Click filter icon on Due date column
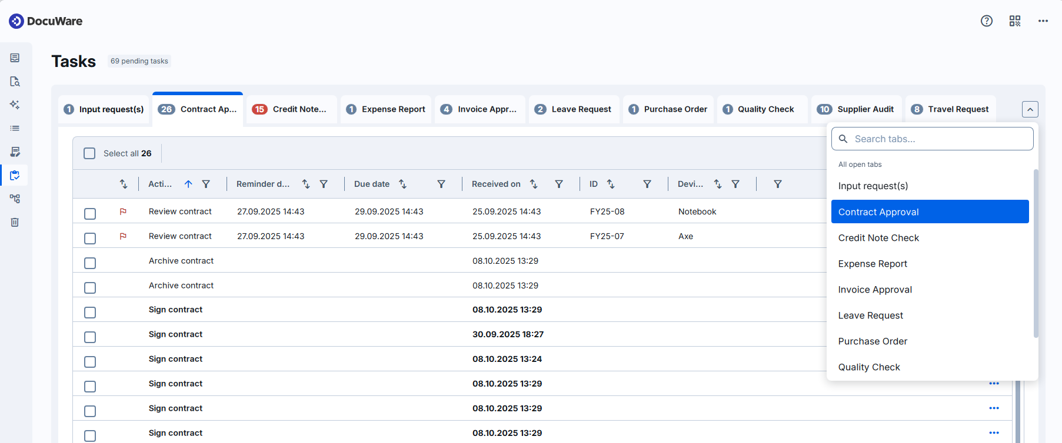 (x=441, y=184)
